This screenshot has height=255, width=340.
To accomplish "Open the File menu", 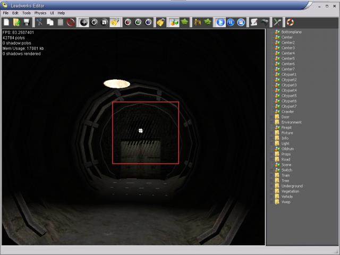I will (5, 13).
